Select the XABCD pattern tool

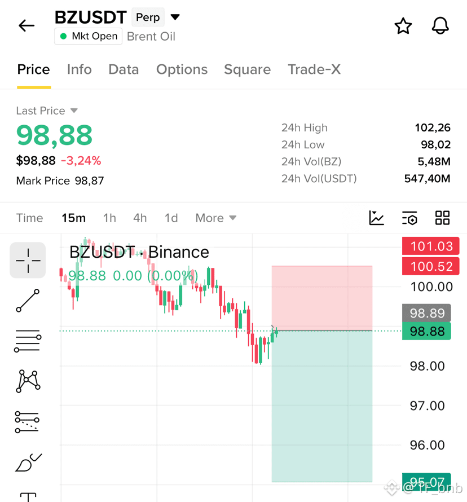[28, 381]
